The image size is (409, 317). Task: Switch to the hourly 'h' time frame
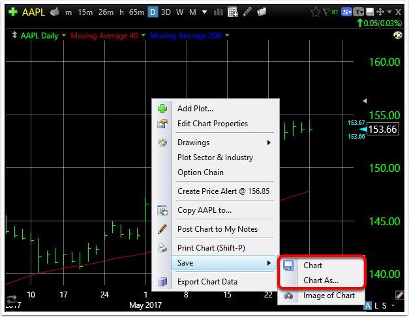coord(121,12)
